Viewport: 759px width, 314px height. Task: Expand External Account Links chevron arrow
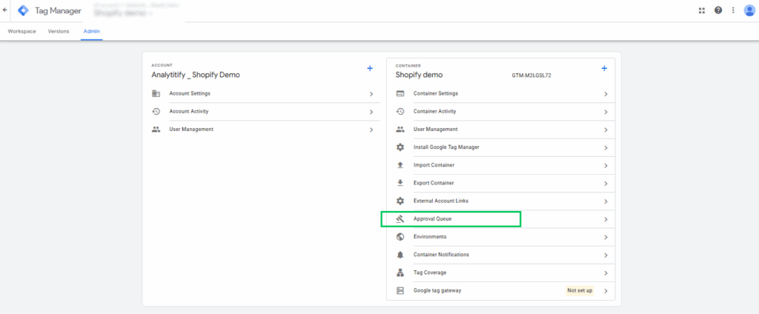pos(606,201)
